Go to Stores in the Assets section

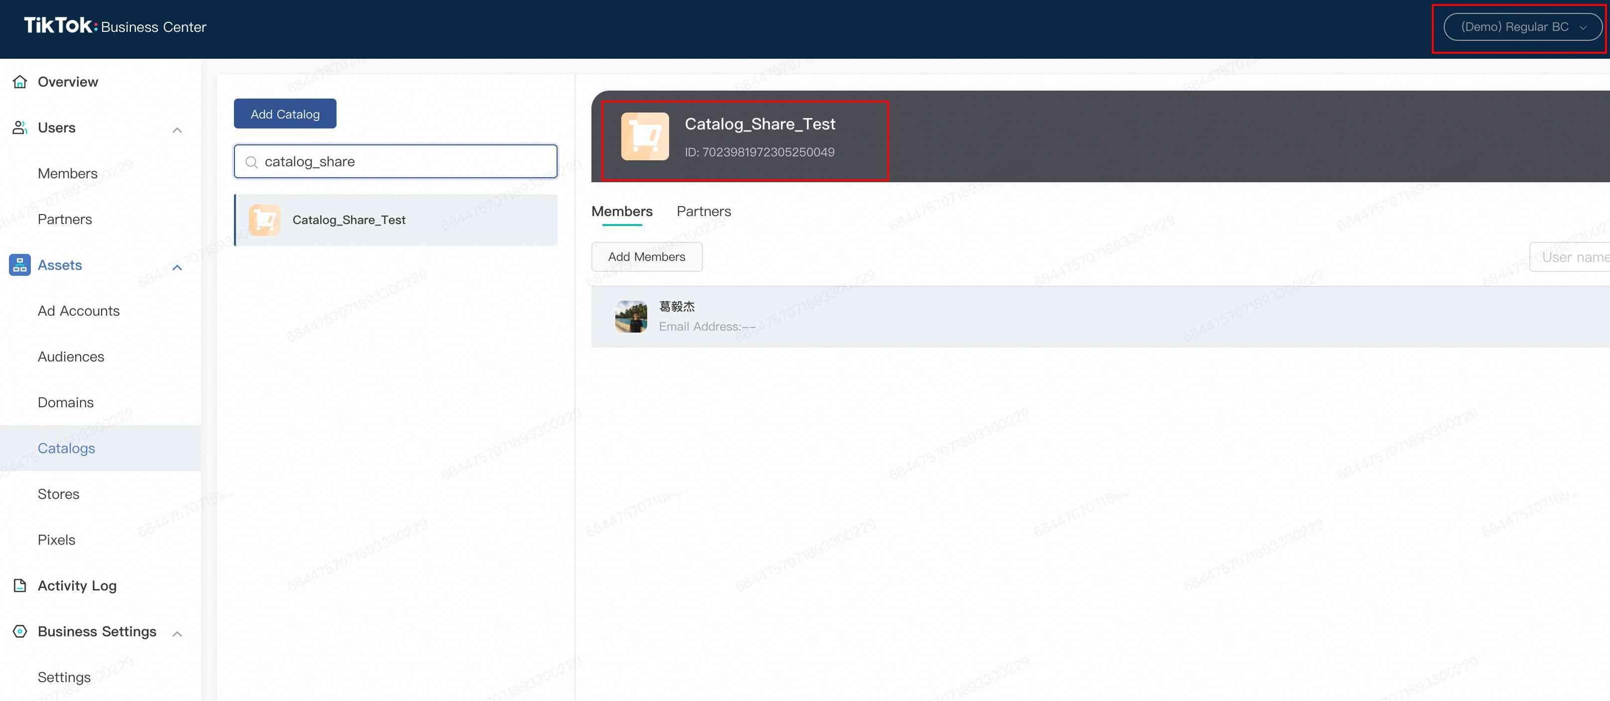pyautogui.click(x=58, y=493)
